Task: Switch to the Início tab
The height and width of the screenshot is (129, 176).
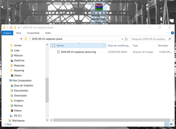Action: point(18,33)
